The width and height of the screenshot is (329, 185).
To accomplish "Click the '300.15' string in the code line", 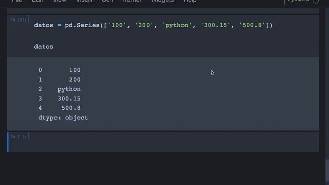I will pyautogui.click(x=215, y=25).
